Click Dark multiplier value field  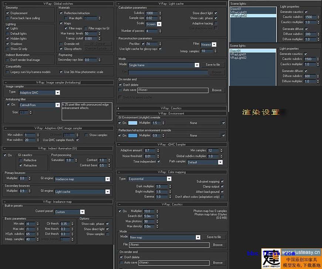[162, 186]
